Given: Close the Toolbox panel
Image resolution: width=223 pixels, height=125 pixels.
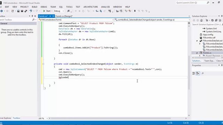Looking at the screenshot, I should (35, 16).
